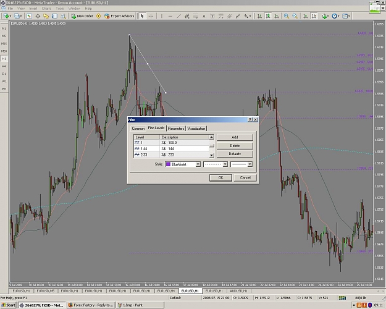The image size is (386, 309).
Task: Open the Charts menu
Action: coord(46,9)
